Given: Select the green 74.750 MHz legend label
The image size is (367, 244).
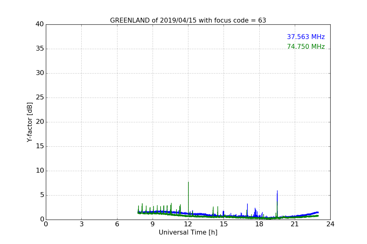Looking at the screenshot, I should [306, 47].
